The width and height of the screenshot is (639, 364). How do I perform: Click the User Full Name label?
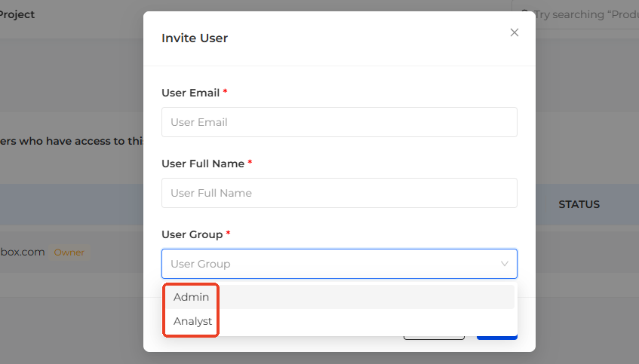point(203,164)
